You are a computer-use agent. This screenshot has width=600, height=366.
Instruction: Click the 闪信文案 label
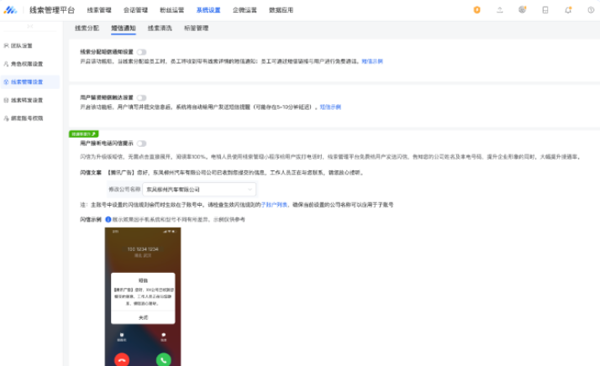pos(91,172)
